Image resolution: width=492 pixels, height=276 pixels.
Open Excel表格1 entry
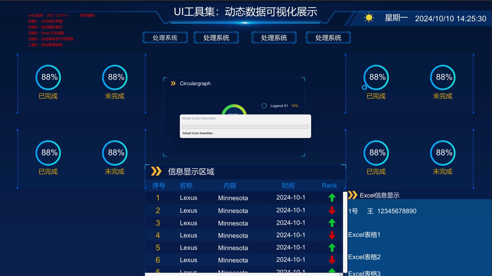tap(364, 235)
